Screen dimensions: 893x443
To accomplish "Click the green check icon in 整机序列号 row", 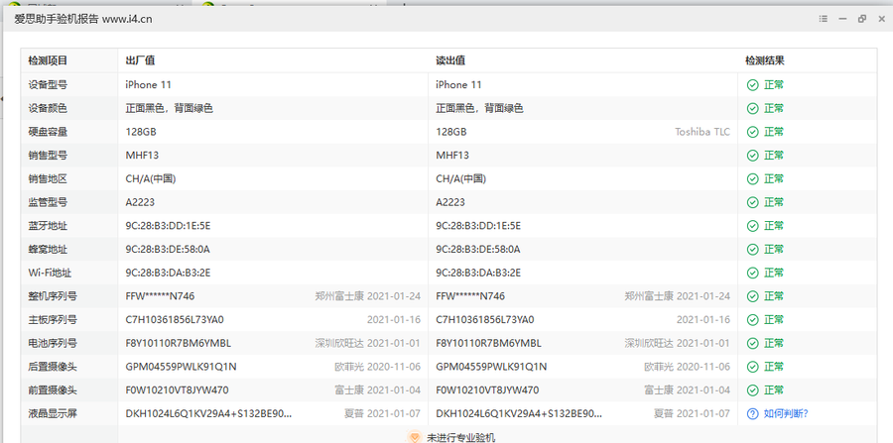I will pos(753,295).
